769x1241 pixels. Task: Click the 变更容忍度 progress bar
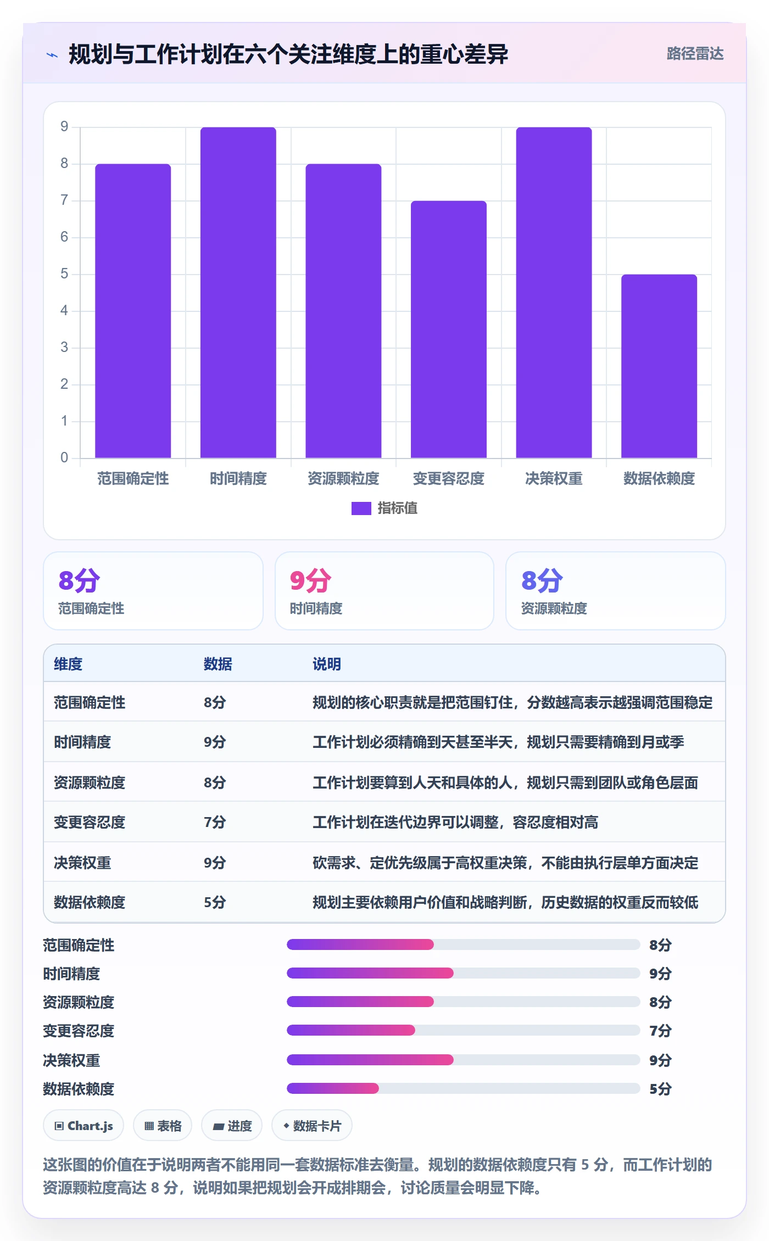pyautogui.click(x=464, y=1030)
